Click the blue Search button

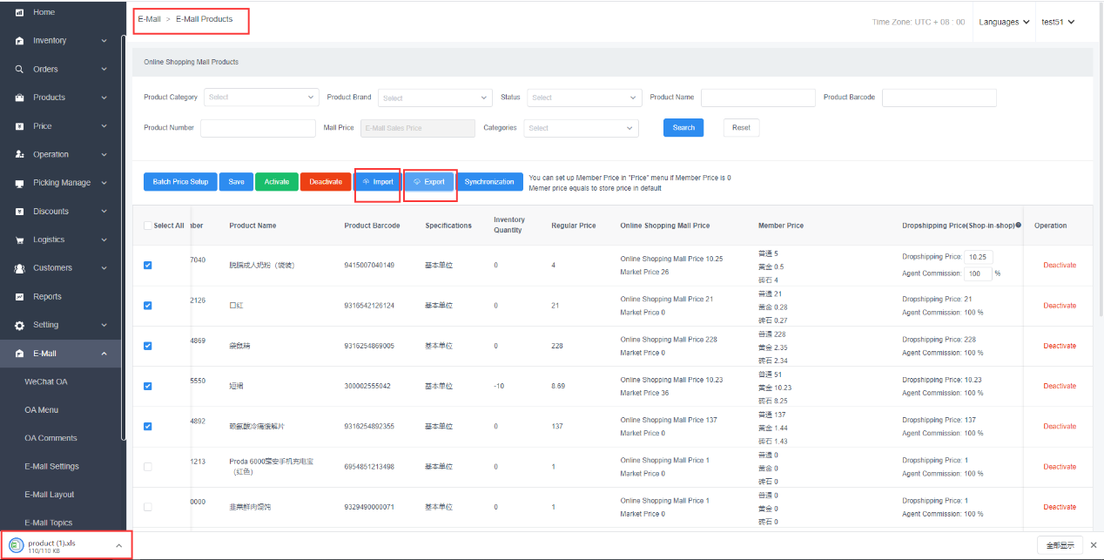(683, 128)
